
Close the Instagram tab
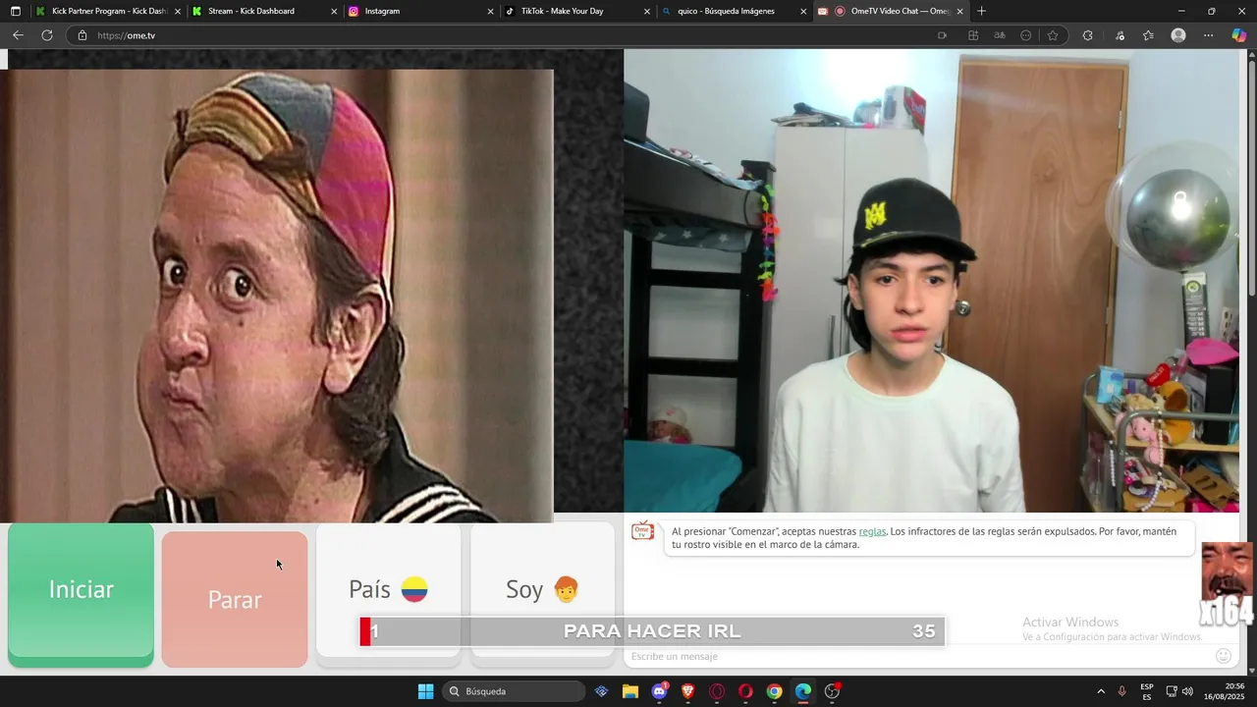[491, 12]
